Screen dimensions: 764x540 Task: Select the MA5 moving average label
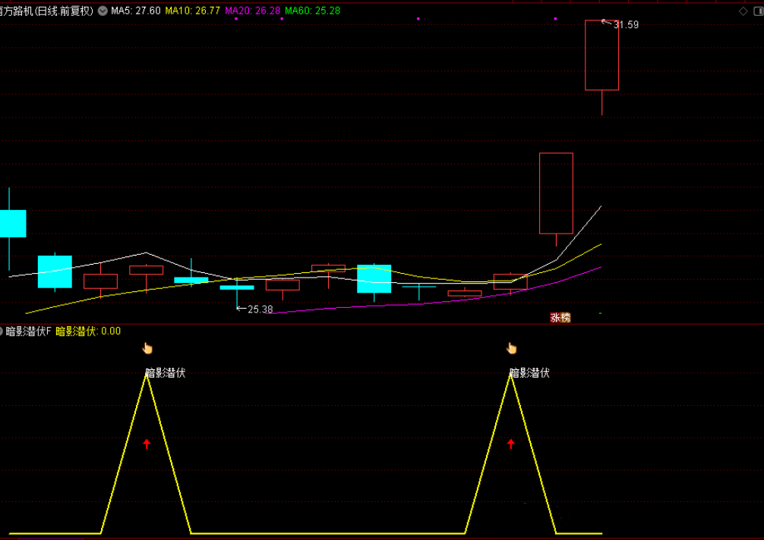tap(135, 11)
